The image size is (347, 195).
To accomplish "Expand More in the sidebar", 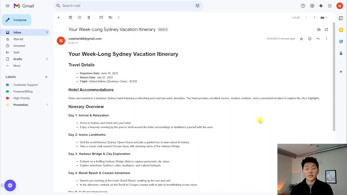I will click(x=17, y=66).
